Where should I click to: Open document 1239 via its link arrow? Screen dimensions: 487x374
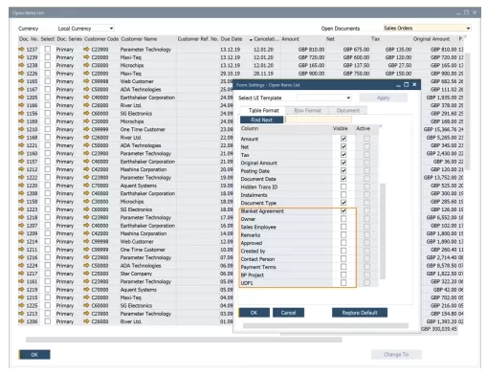pos(21,57)
